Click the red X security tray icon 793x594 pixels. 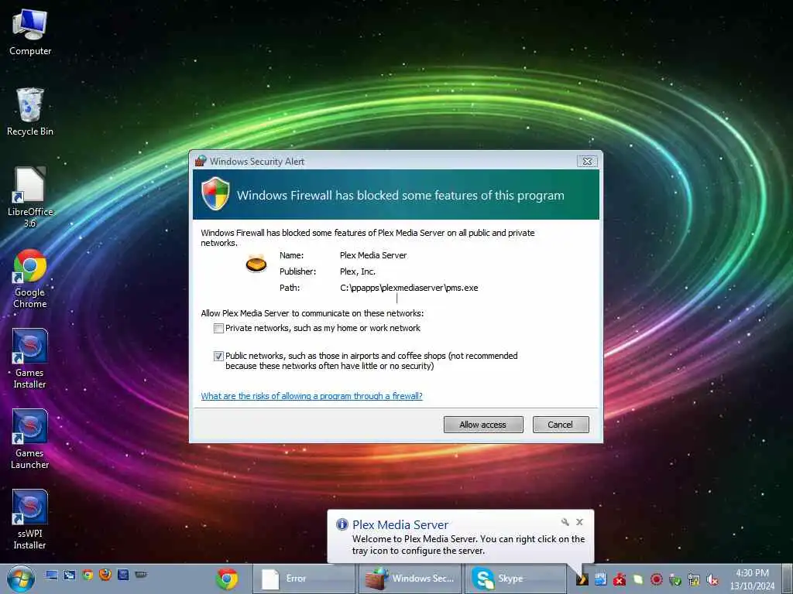pos(620,579)
